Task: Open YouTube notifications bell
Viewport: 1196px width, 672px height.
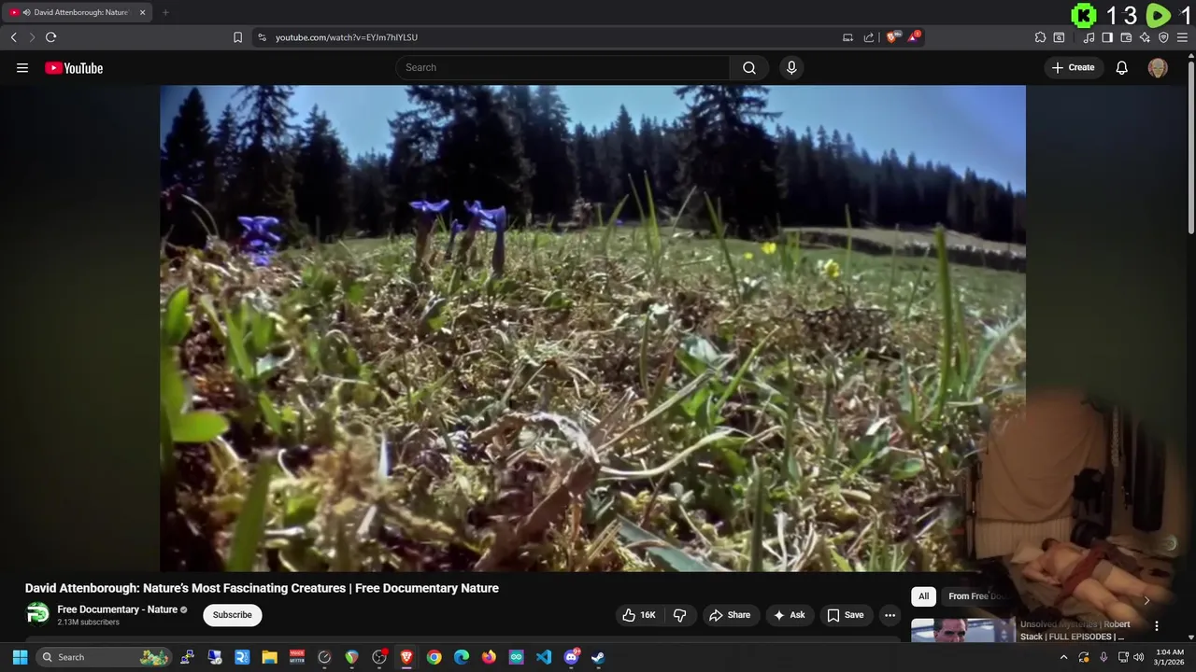Action: [1122, 67]
